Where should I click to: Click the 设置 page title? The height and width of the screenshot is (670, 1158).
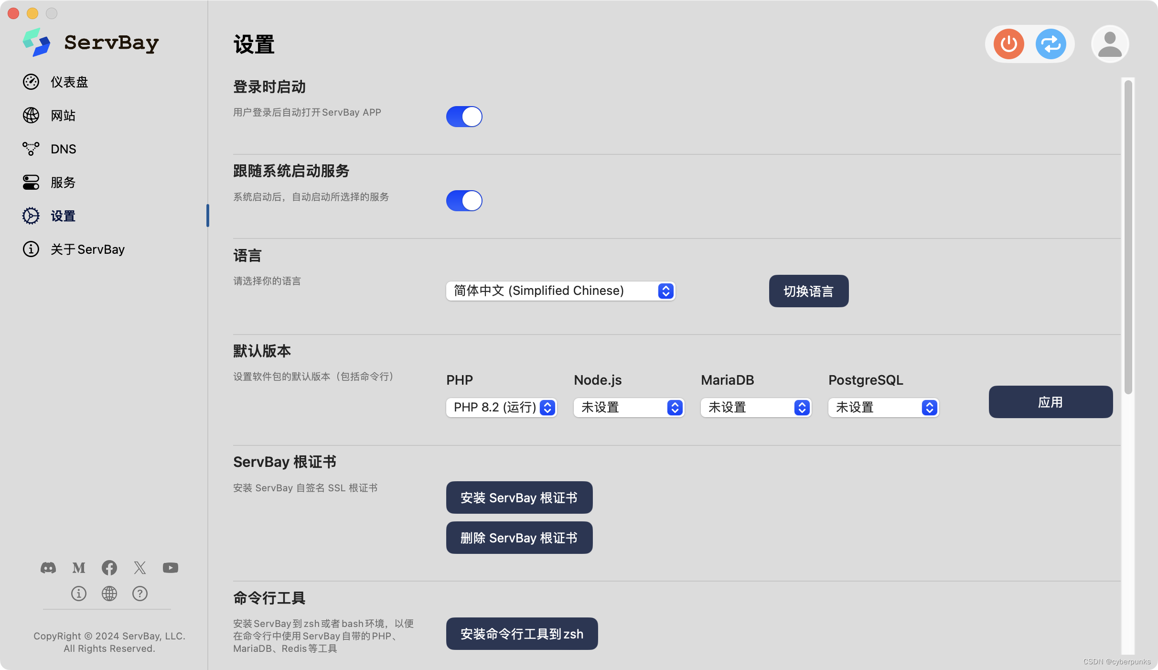point(254,44)
